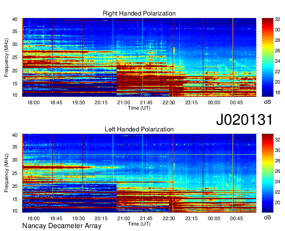Click the dB unit label under the bottom colorbar
285x231 pixels.
click(267, 218)
